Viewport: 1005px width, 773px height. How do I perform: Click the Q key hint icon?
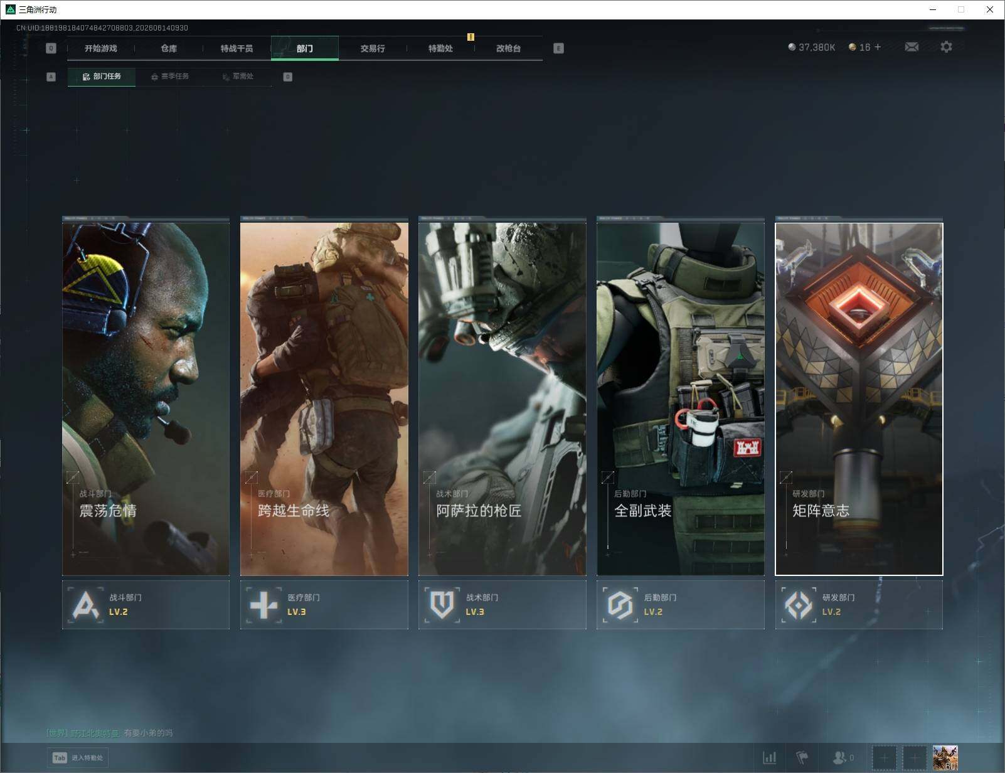click(x=51, y=48)
